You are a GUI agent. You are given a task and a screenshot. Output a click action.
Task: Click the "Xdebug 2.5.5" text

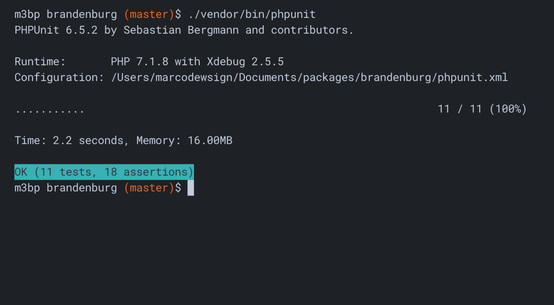tap(245, 62)
